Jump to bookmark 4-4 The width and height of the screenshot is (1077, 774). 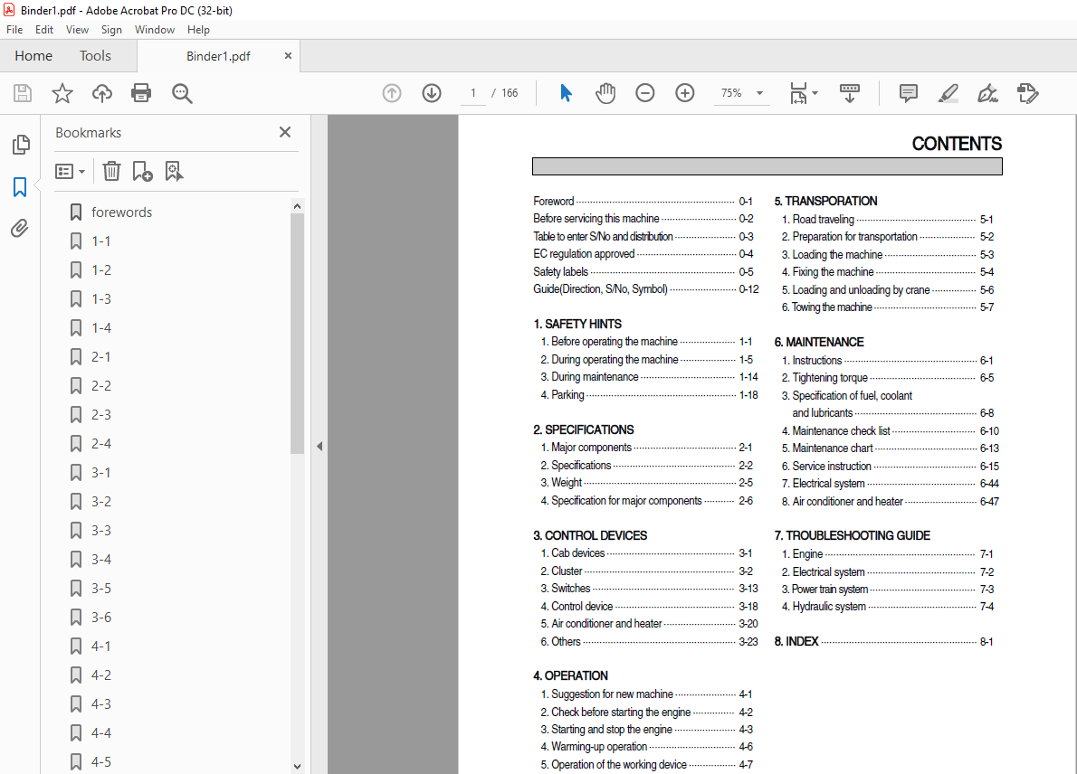point(101,732)
